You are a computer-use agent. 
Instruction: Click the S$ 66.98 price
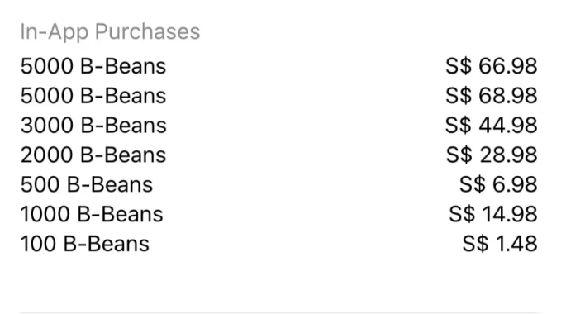[492, 66]
